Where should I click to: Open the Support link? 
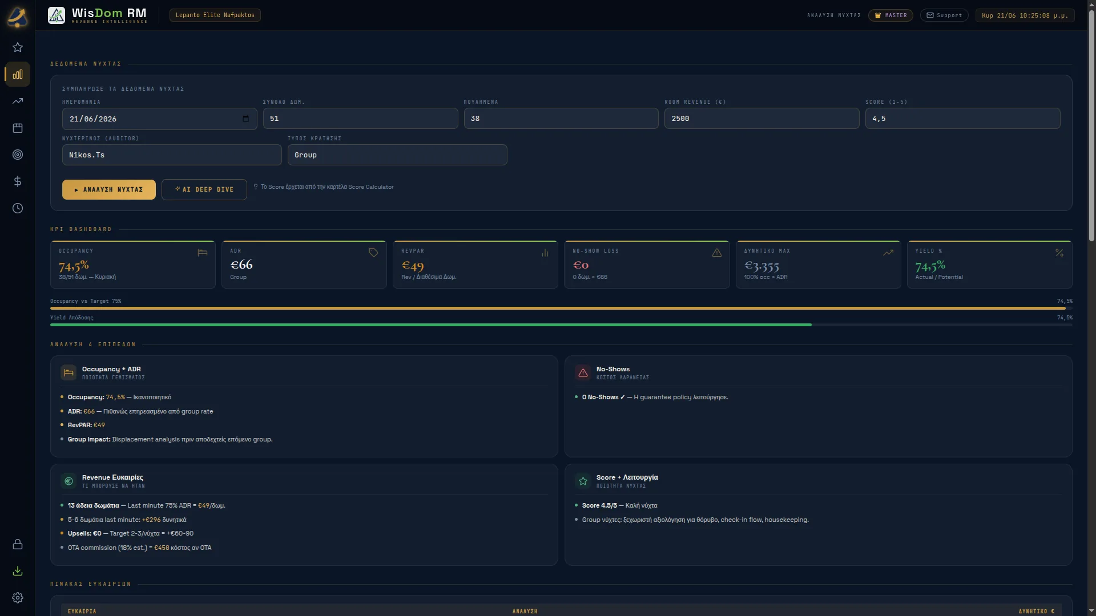click(944, 15)
